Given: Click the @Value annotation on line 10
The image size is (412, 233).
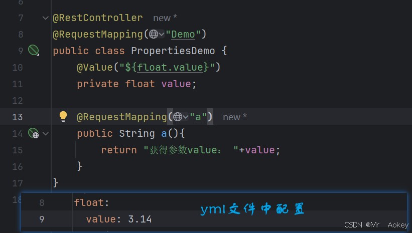Looking at the screenshot, I should pos(95,68).
